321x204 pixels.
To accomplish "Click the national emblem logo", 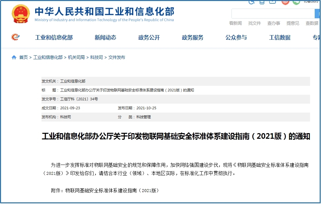I will 21,14.
